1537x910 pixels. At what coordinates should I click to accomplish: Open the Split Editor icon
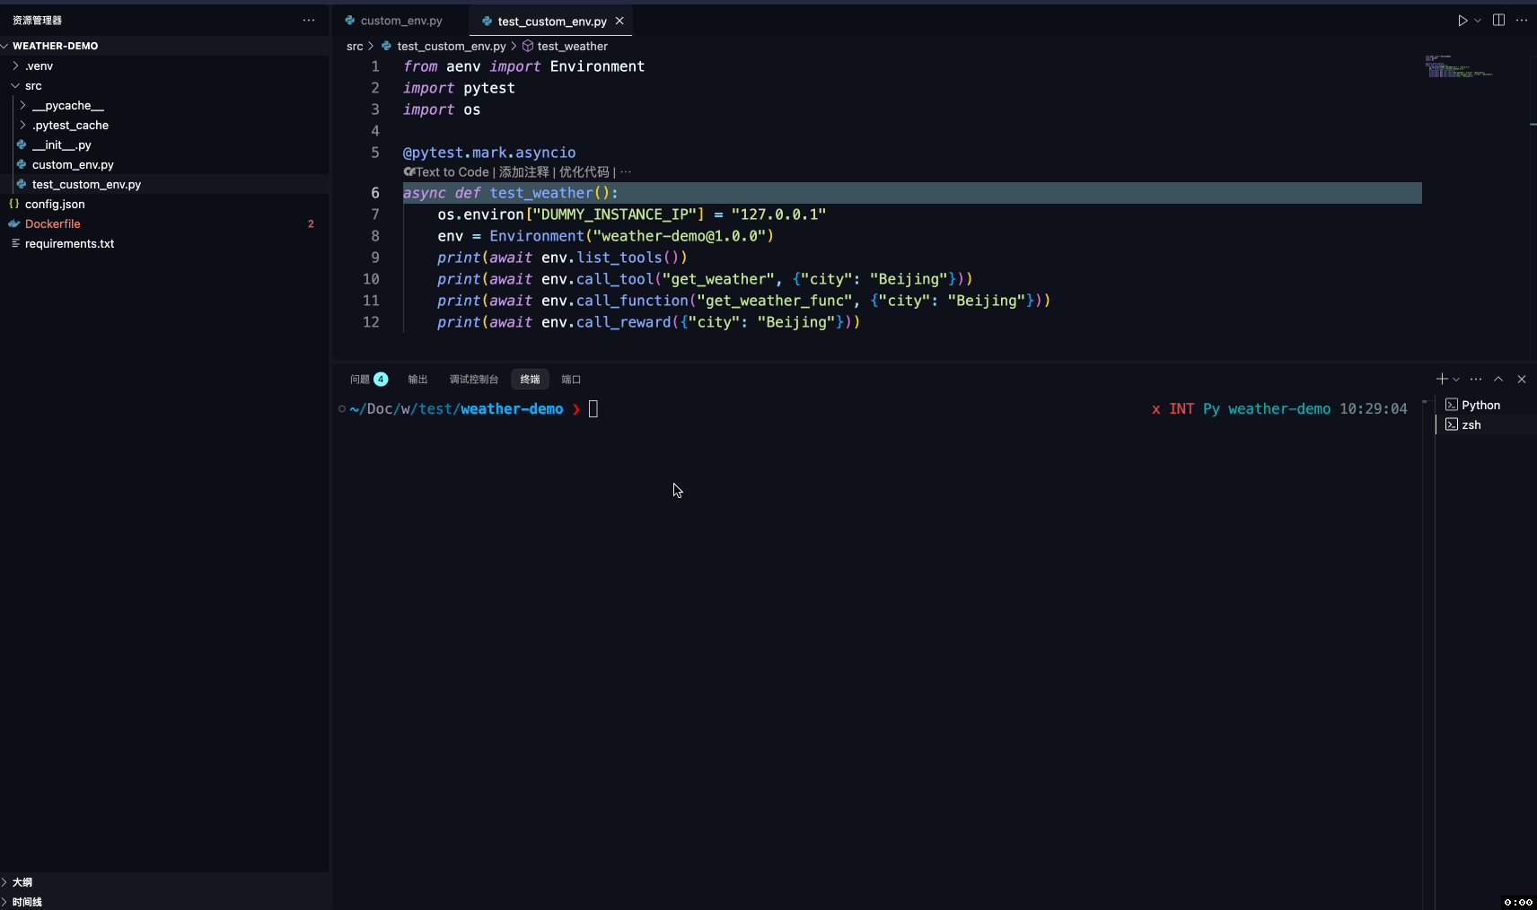(1497, 20)
